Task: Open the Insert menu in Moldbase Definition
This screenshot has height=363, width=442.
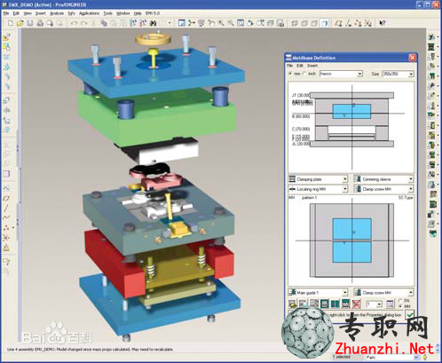Action: click(x=312, y=66)
